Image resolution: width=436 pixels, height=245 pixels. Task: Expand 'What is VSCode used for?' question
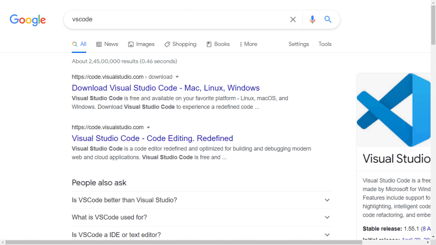pos(202,217)
